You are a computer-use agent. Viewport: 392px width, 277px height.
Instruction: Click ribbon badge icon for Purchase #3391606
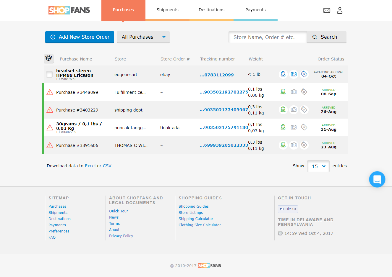[x=283, y=145]
